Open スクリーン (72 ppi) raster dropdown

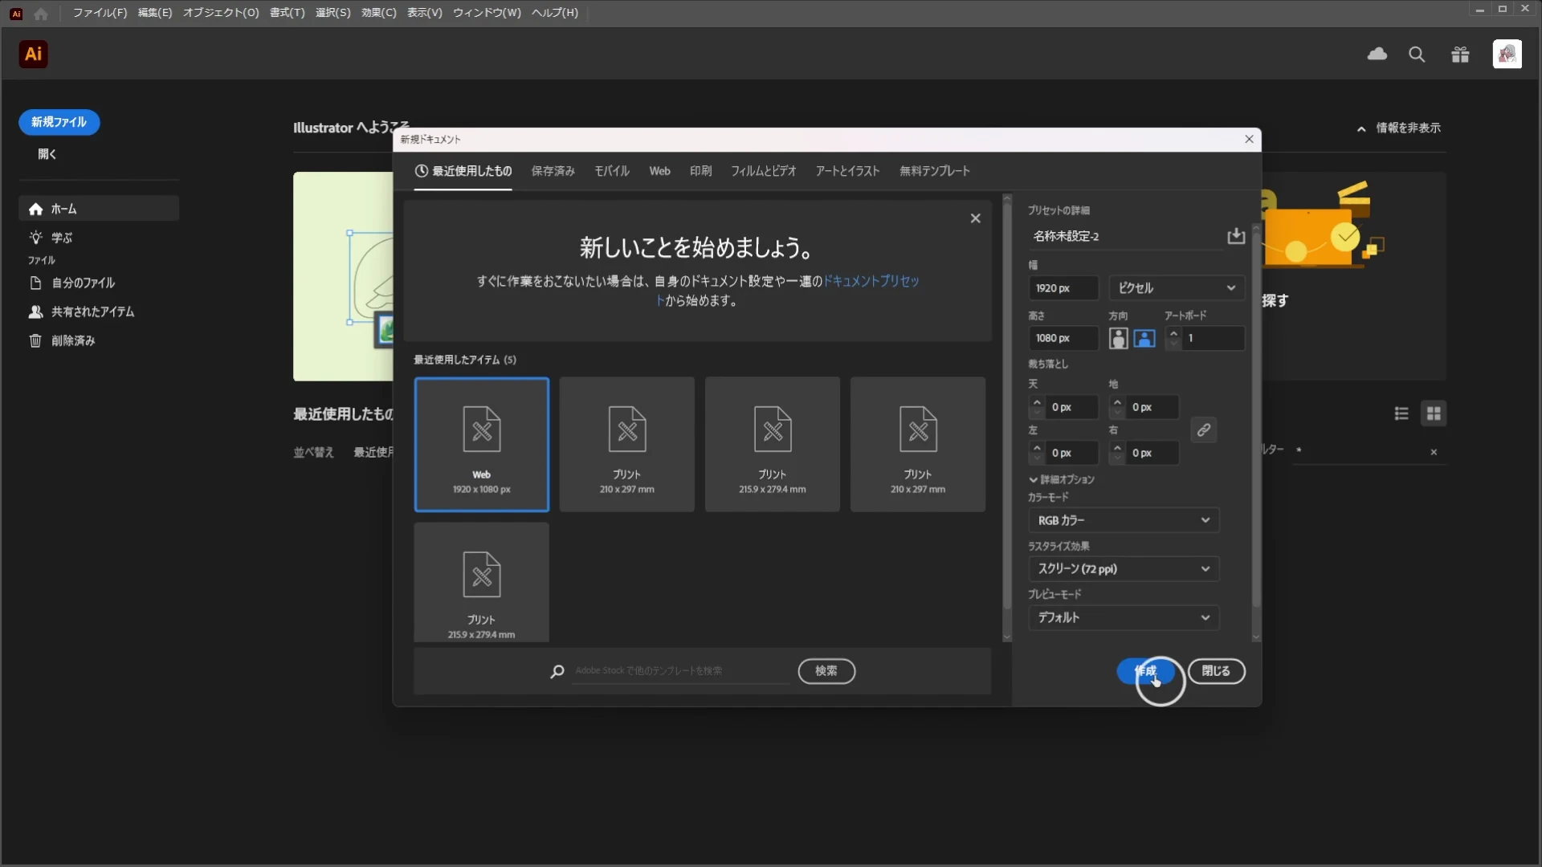pyautogui.click(x=1123, y=569)
